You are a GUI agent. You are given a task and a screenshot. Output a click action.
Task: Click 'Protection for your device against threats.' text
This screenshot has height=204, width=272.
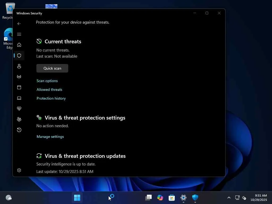pyautogui.click(x=73, y=22)
